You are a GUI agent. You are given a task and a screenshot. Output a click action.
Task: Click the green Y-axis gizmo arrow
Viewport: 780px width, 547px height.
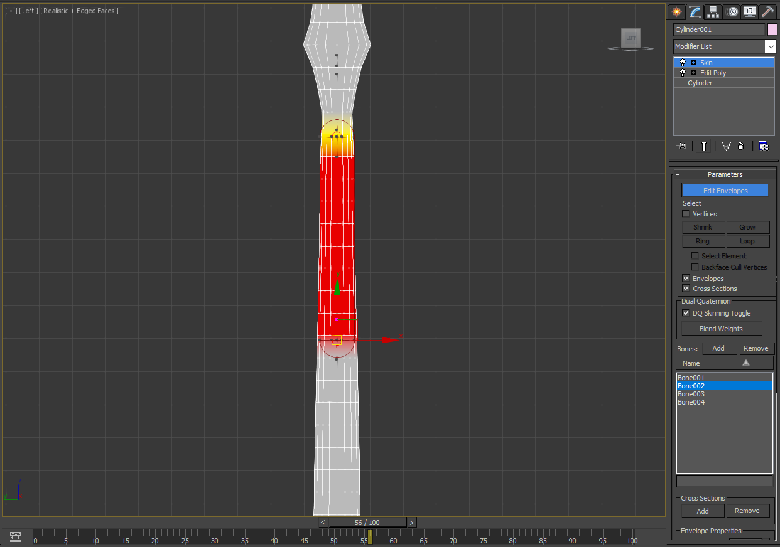point(337,288)
